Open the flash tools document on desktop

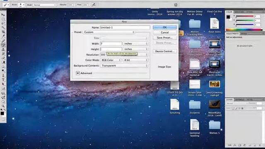pos(214,26)
